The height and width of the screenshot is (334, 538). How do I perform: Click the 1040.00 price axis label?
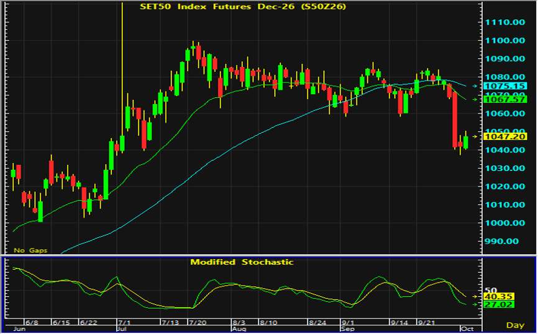tap(504, 150)
